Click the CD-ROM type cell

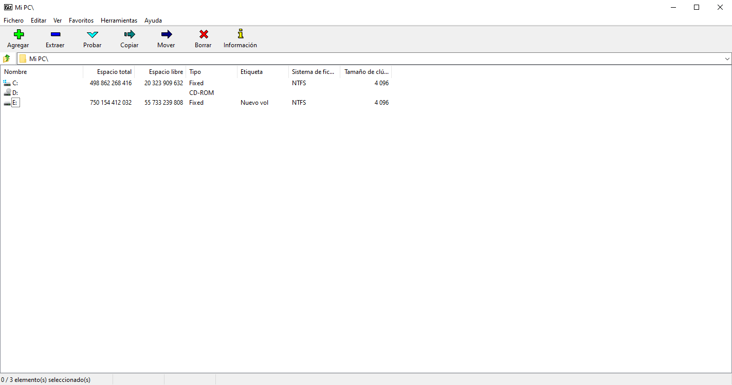click(202, 93)
